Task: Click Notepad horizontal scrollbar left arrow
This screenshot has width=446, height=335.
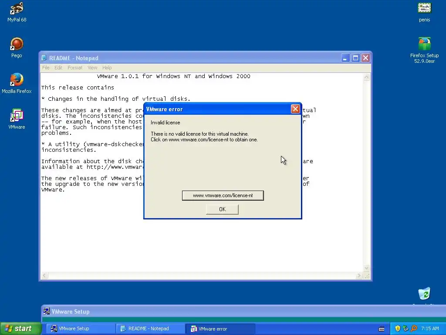Action: [x=45, y=276]
